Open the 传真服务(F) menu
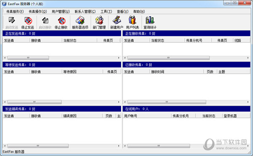 (x=15, y=11)
